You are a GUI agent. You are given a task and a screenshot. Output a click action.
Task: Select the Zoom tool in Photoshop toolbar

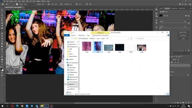tap(2, 62)
